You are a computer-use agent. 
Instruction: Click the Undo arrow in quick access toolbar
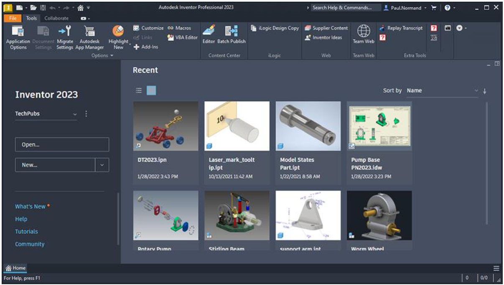point(53,8)
